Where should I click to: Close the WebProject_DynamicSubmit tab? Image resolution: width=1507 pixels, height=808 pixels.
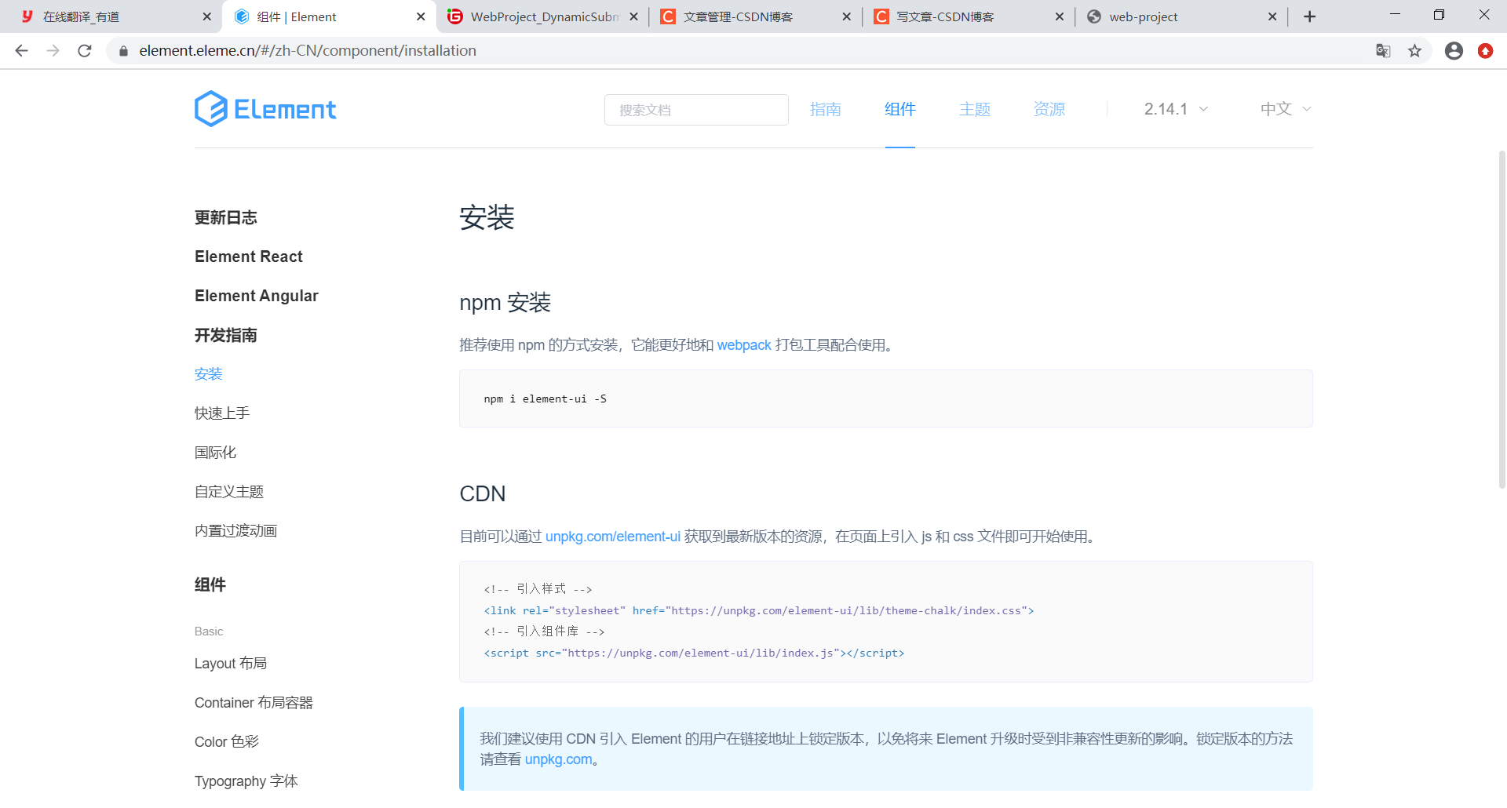tap(633, 16)
